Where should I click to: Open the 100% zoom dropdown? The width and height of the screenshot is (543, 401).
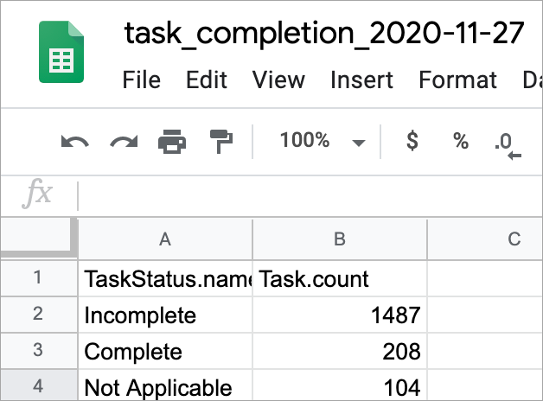(x=322, y=141)
